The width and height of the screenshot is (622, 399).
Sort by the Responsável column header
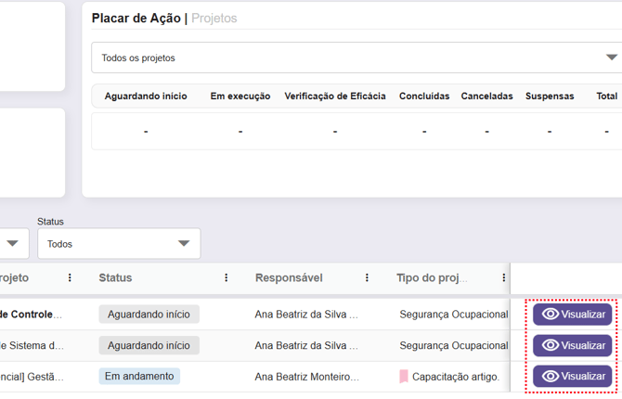(x=289, y=277)
